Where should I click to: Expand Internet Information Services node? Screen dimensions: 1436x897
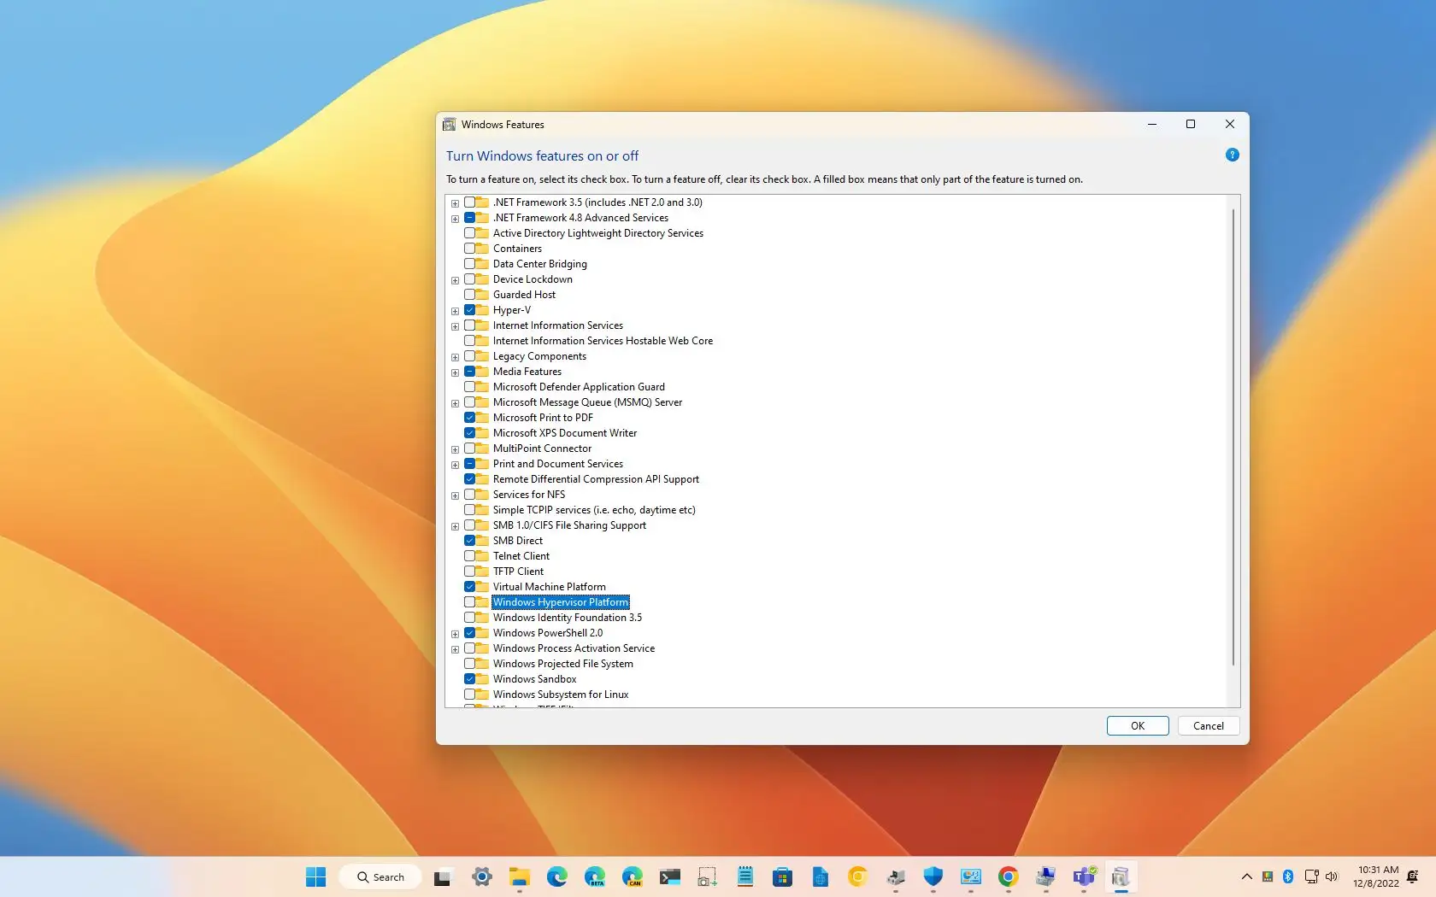(455, 325)
